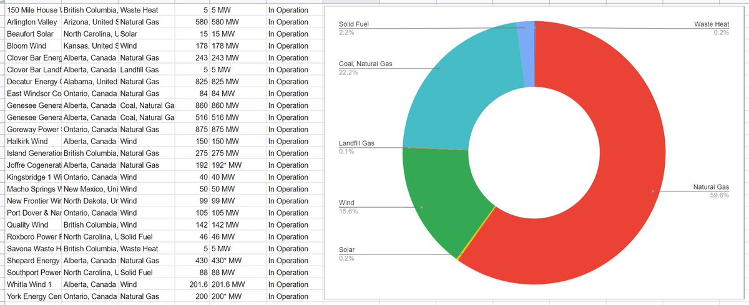Select the Kingsbridge 1 cell
The height and width of the screenshot is (305, 749).
click(32, 177)
